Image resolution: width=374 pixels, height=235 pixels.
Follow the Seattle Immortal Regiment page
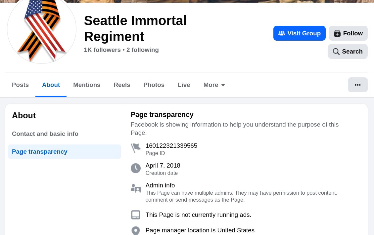[x=348, y=33]
